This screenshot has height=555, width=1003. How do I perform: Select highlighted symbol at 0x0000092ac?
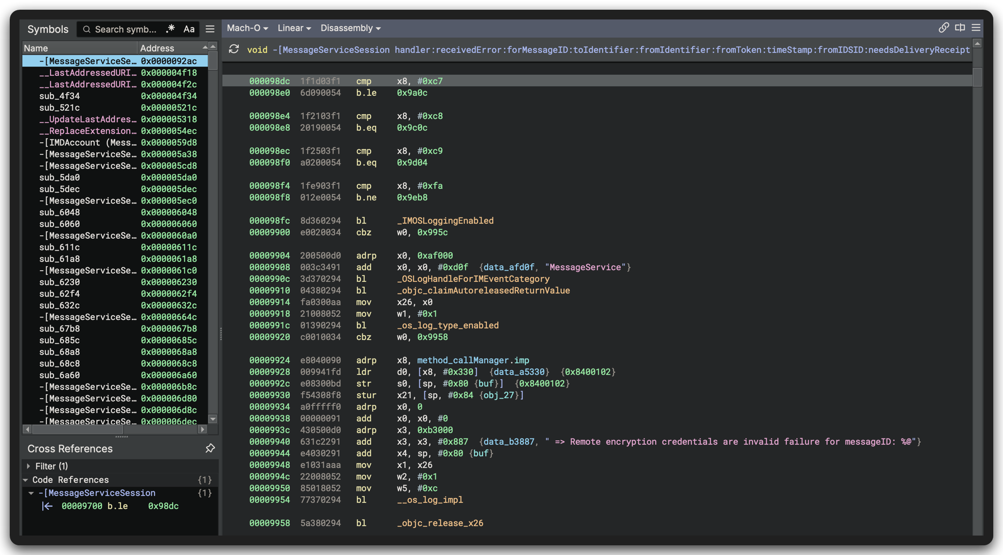(115, 61)
